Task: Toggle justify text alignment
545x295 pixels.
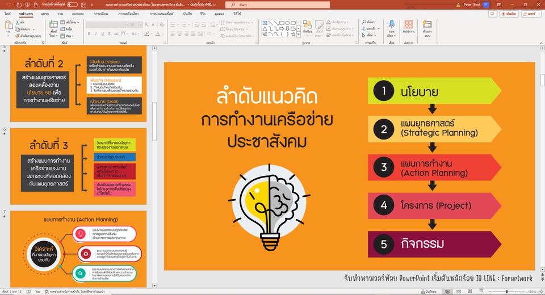Action: (x=194, y=33)
